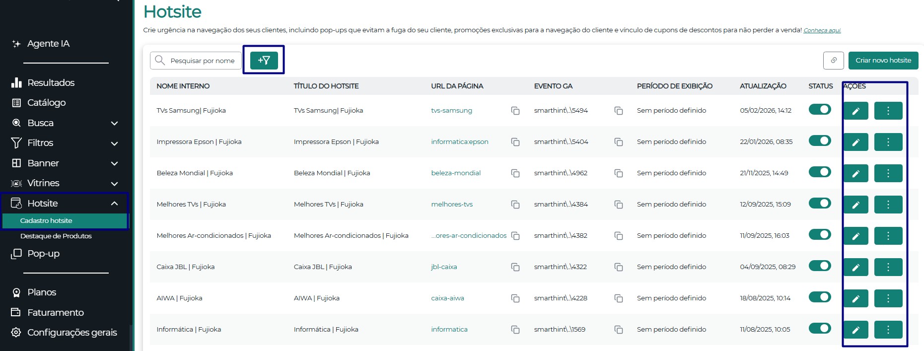The height and width of the screenshot is (351, 924).
Task: Open more options for Impressora Epson row
Action: point(888,142)
